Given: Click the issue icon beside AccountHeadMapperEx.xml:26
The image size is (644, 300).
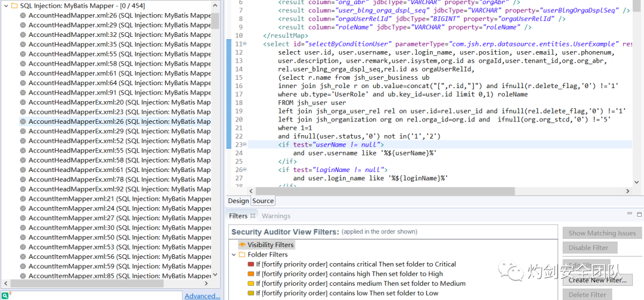Looking at the screenshot, I should pos(23,121).
